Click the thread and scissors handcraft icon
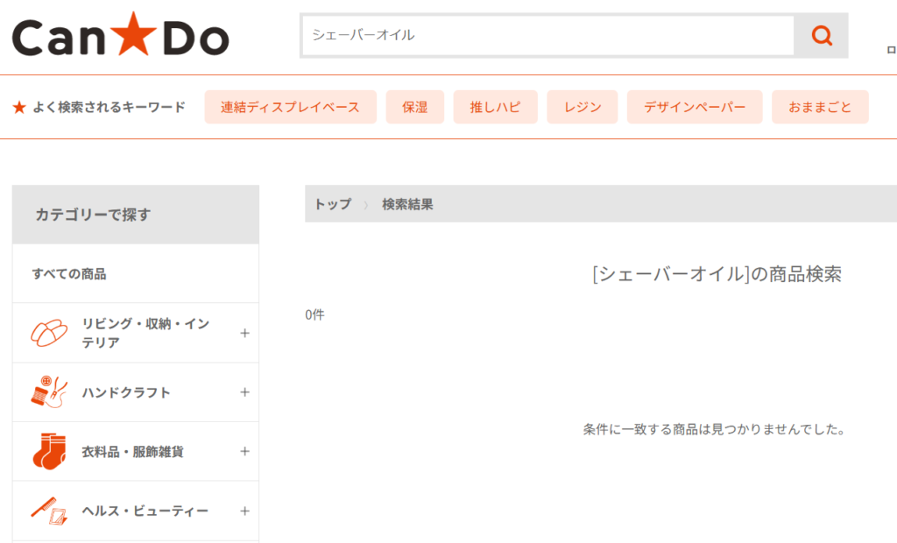This screenshot has height=543, width=897. point(49,392)
